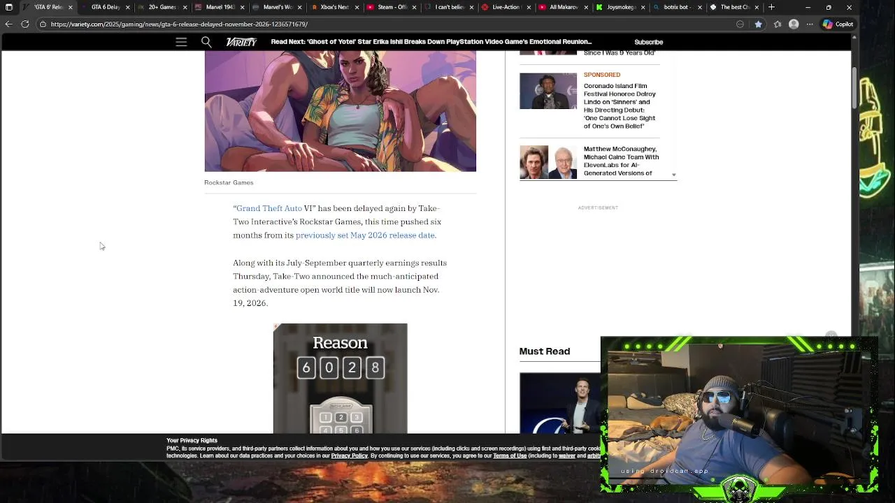The image size is (895, 503).
Task: Click the Must Read heading
Action: tap(545, 351)
